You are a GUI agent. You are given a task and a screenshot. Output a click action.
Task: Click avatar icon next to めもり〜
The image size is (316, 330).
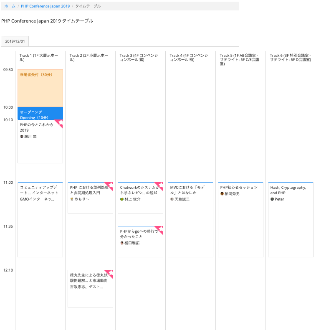click(x=71, y=199)
